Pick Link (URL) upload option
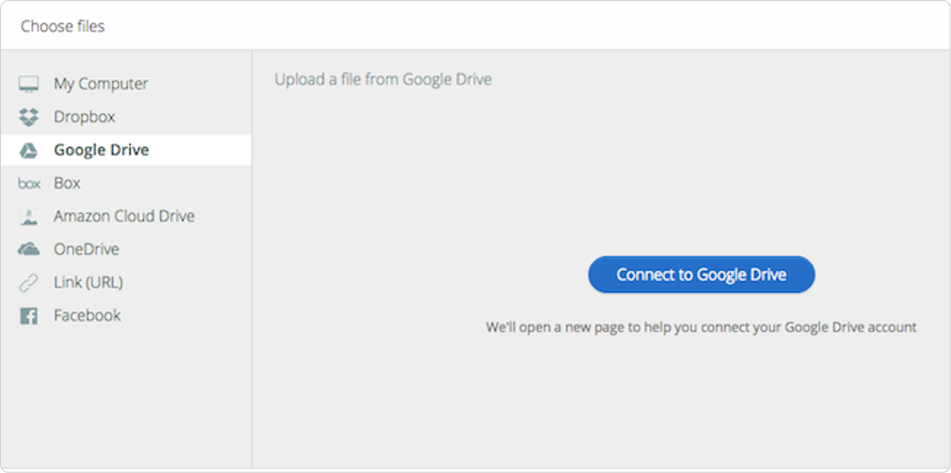This screenshot has height=473, width=951. [88, 283]
